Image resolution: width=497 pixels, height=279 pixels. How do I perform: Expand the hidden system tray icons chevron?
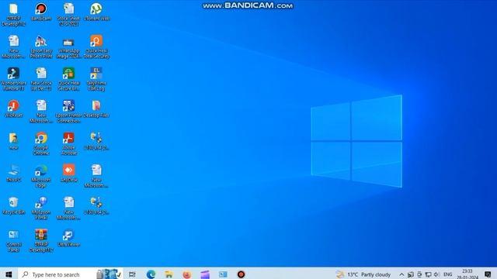401,274
